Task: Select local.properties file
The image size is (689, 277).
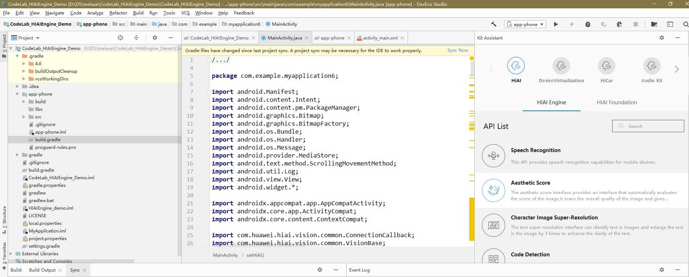Action: 45,223
